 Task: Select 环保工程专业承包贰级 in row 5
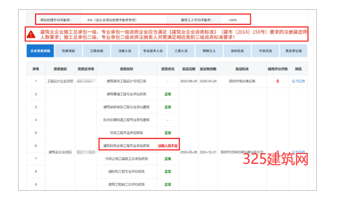126,133
